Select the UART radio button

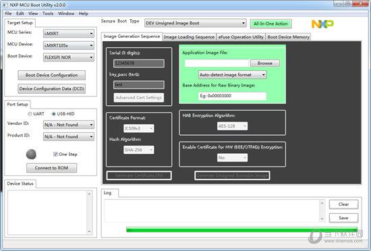coord(30,114)
